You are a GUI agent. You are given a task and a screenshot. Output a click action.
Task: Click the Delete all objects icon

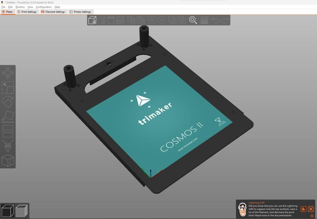[111, 20]
